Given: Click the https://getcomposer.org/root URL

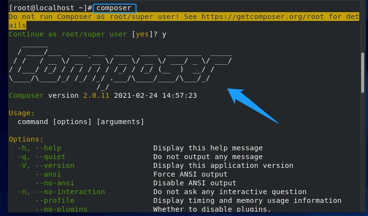Looking at the screenshot, I should (263, 17).
